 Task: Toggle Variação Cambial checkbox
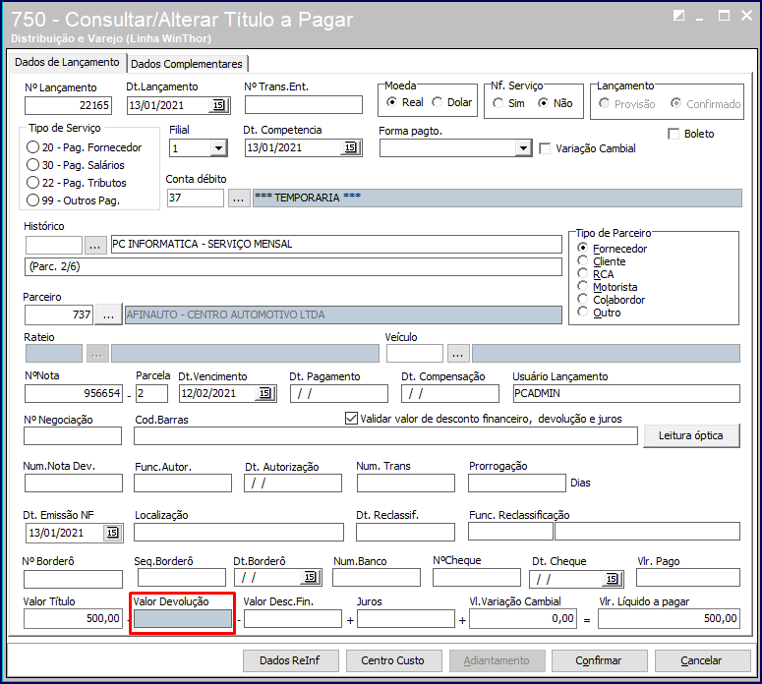coord(546,148)
